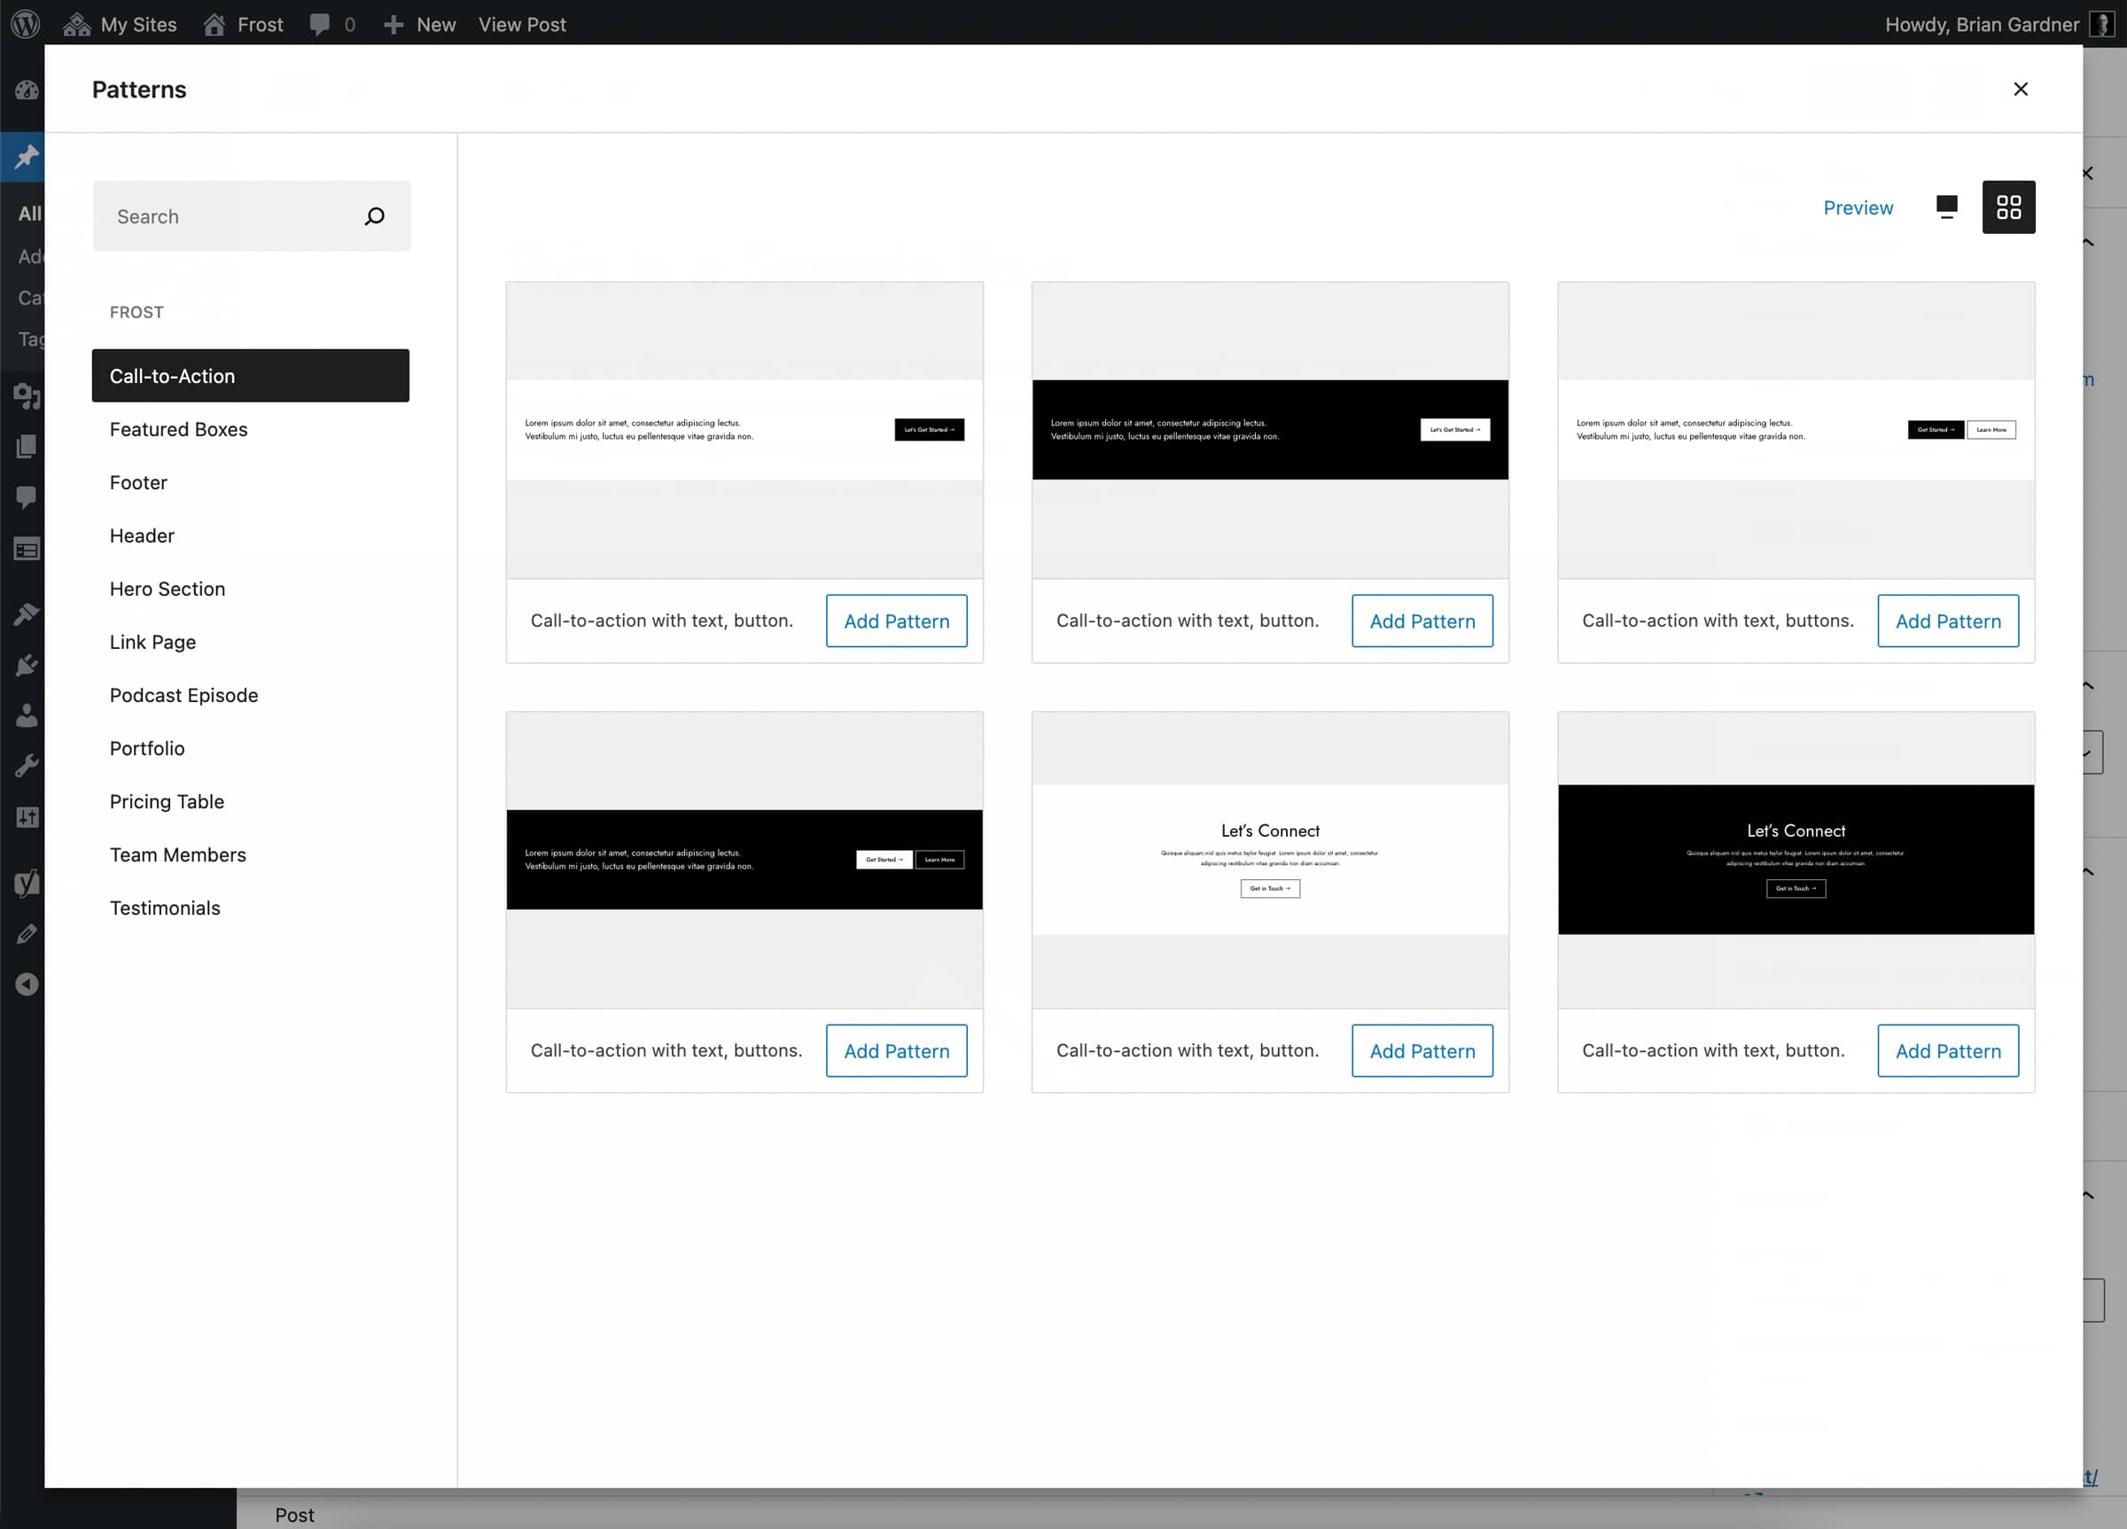Viewport: 2127px width, 1529px height.
Task: Open the Yoast SEO sidebar icon
Action: click(x=27, y=882)
